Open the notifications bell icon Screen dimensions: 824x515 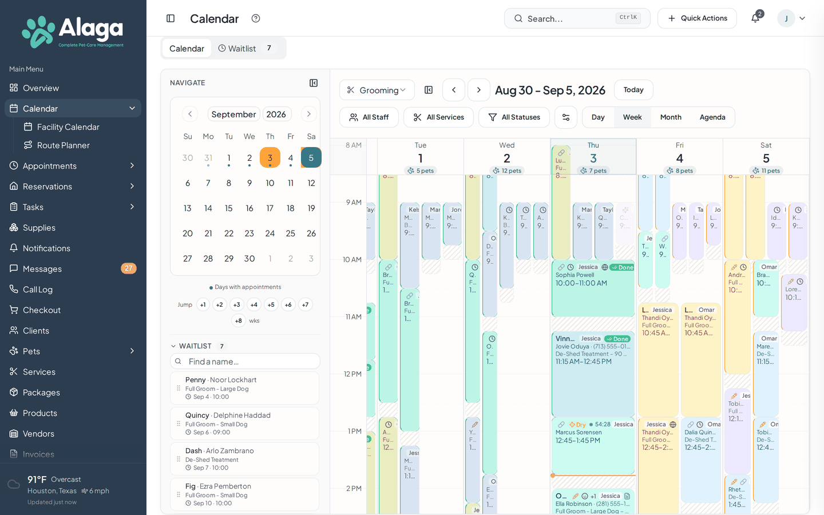point(755,18)
